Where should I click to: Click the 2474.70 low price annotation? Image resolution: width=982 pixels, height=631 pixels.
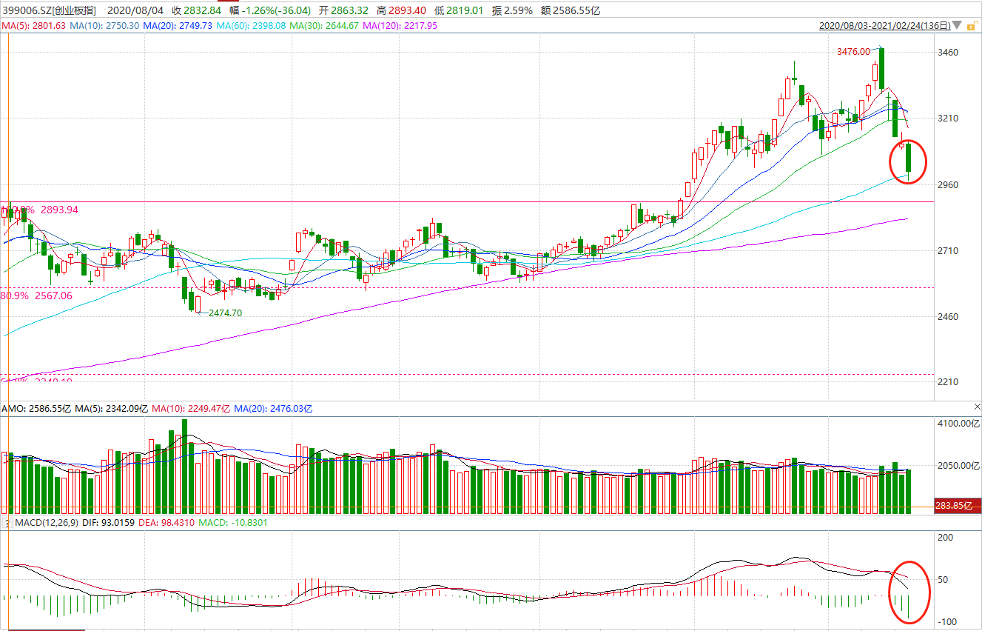pos(225,313)
